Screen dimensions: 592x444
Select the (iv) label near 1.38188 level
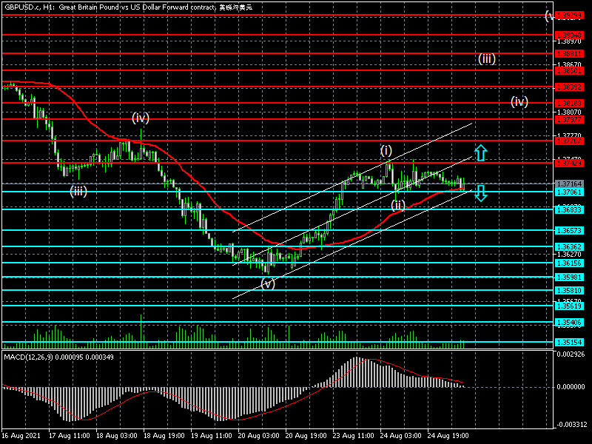pos(519,101)
